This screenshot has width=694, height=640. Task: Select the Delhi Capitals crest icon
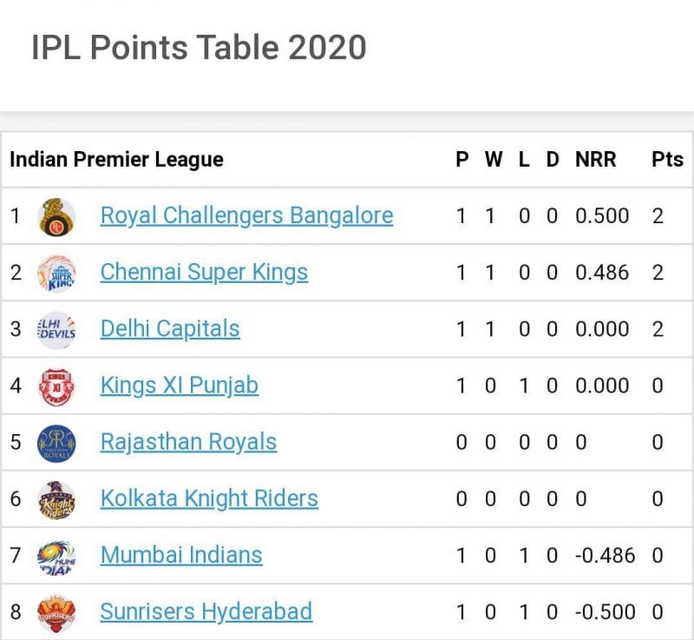[56, 328]
